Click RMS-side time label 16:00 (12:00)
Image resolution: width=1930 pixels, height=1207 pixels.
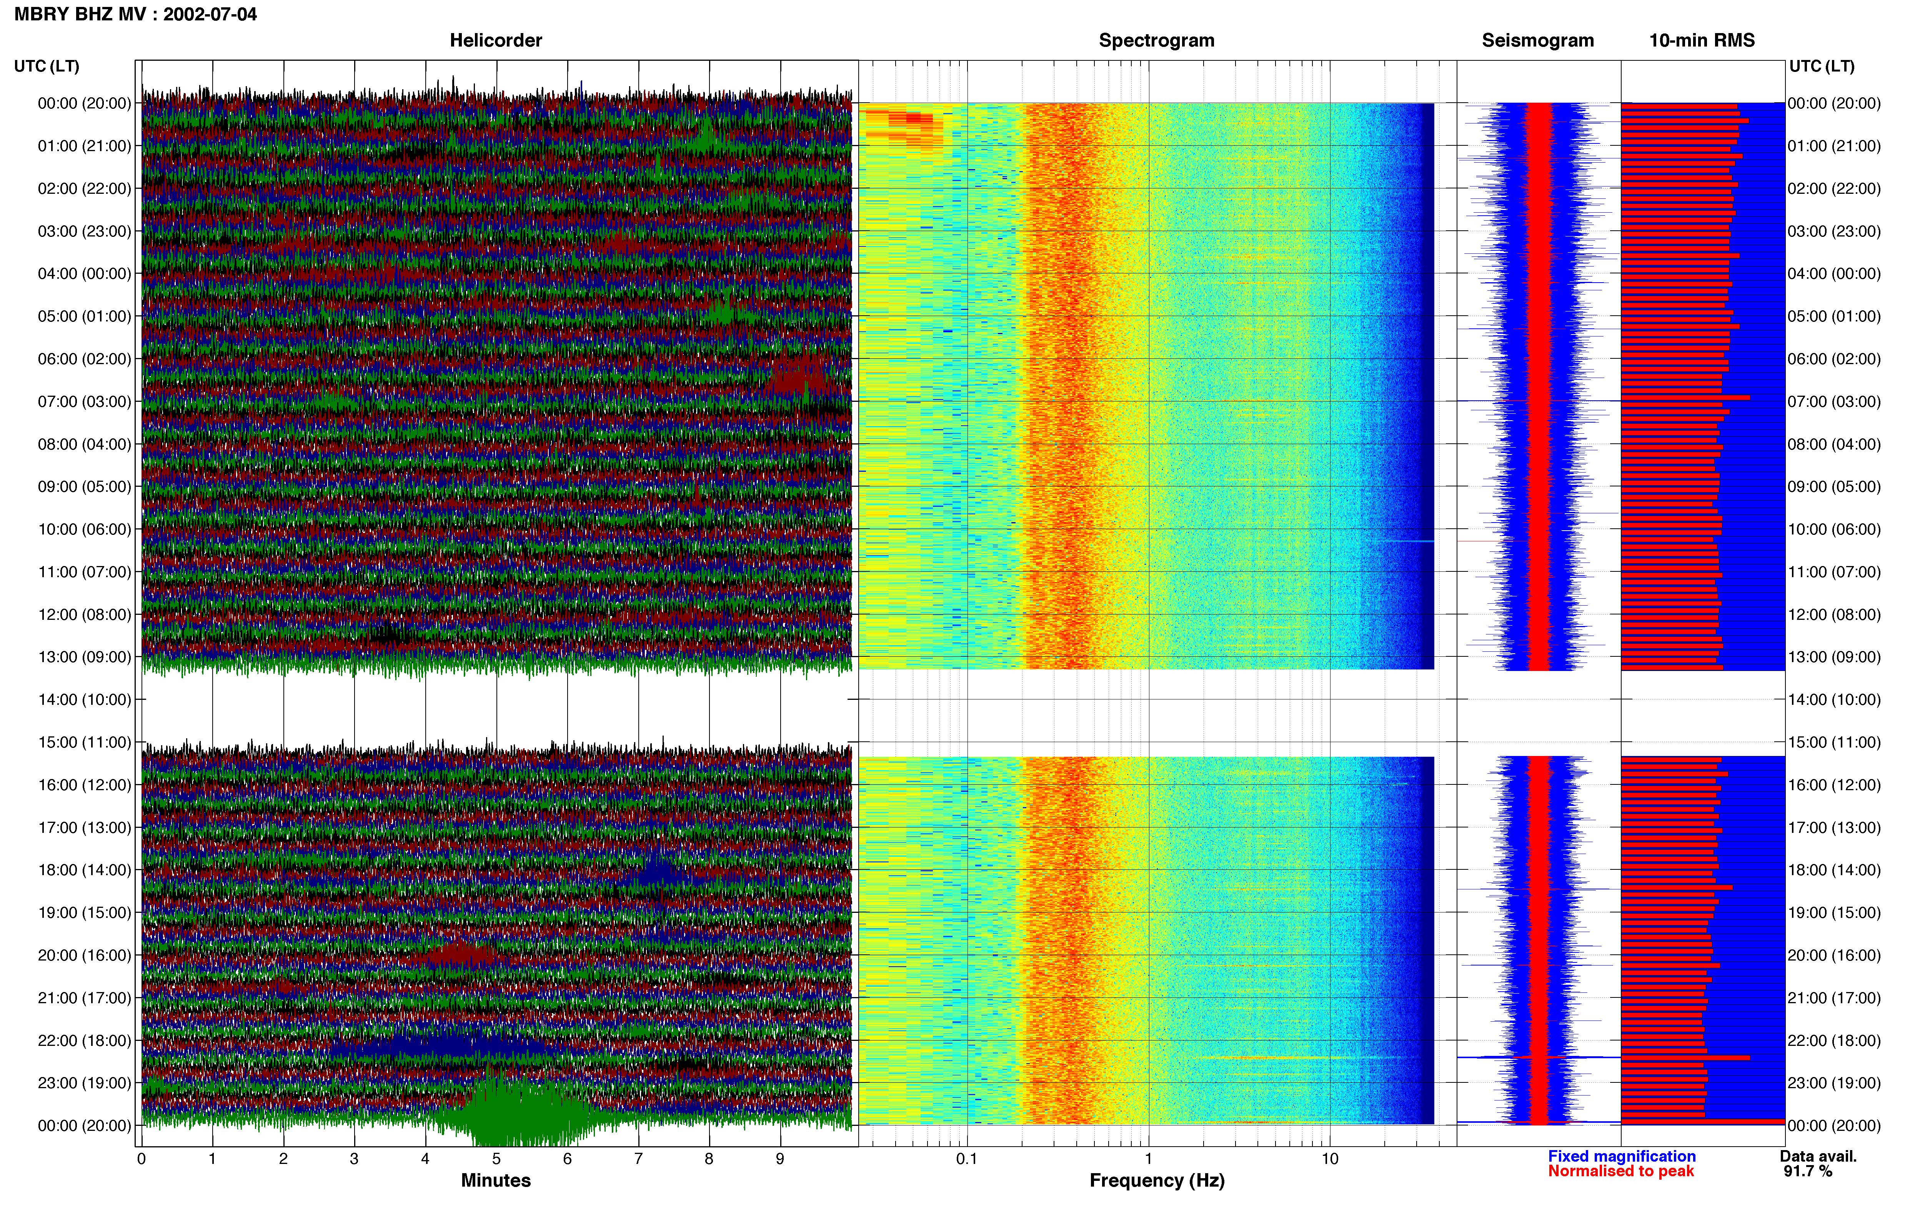[x=1834, y=786]
